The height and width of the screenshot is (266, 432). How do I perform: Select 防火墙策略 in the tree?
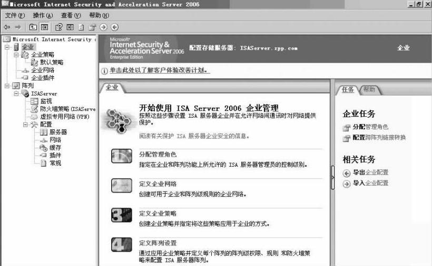click(x=68, y=109)
